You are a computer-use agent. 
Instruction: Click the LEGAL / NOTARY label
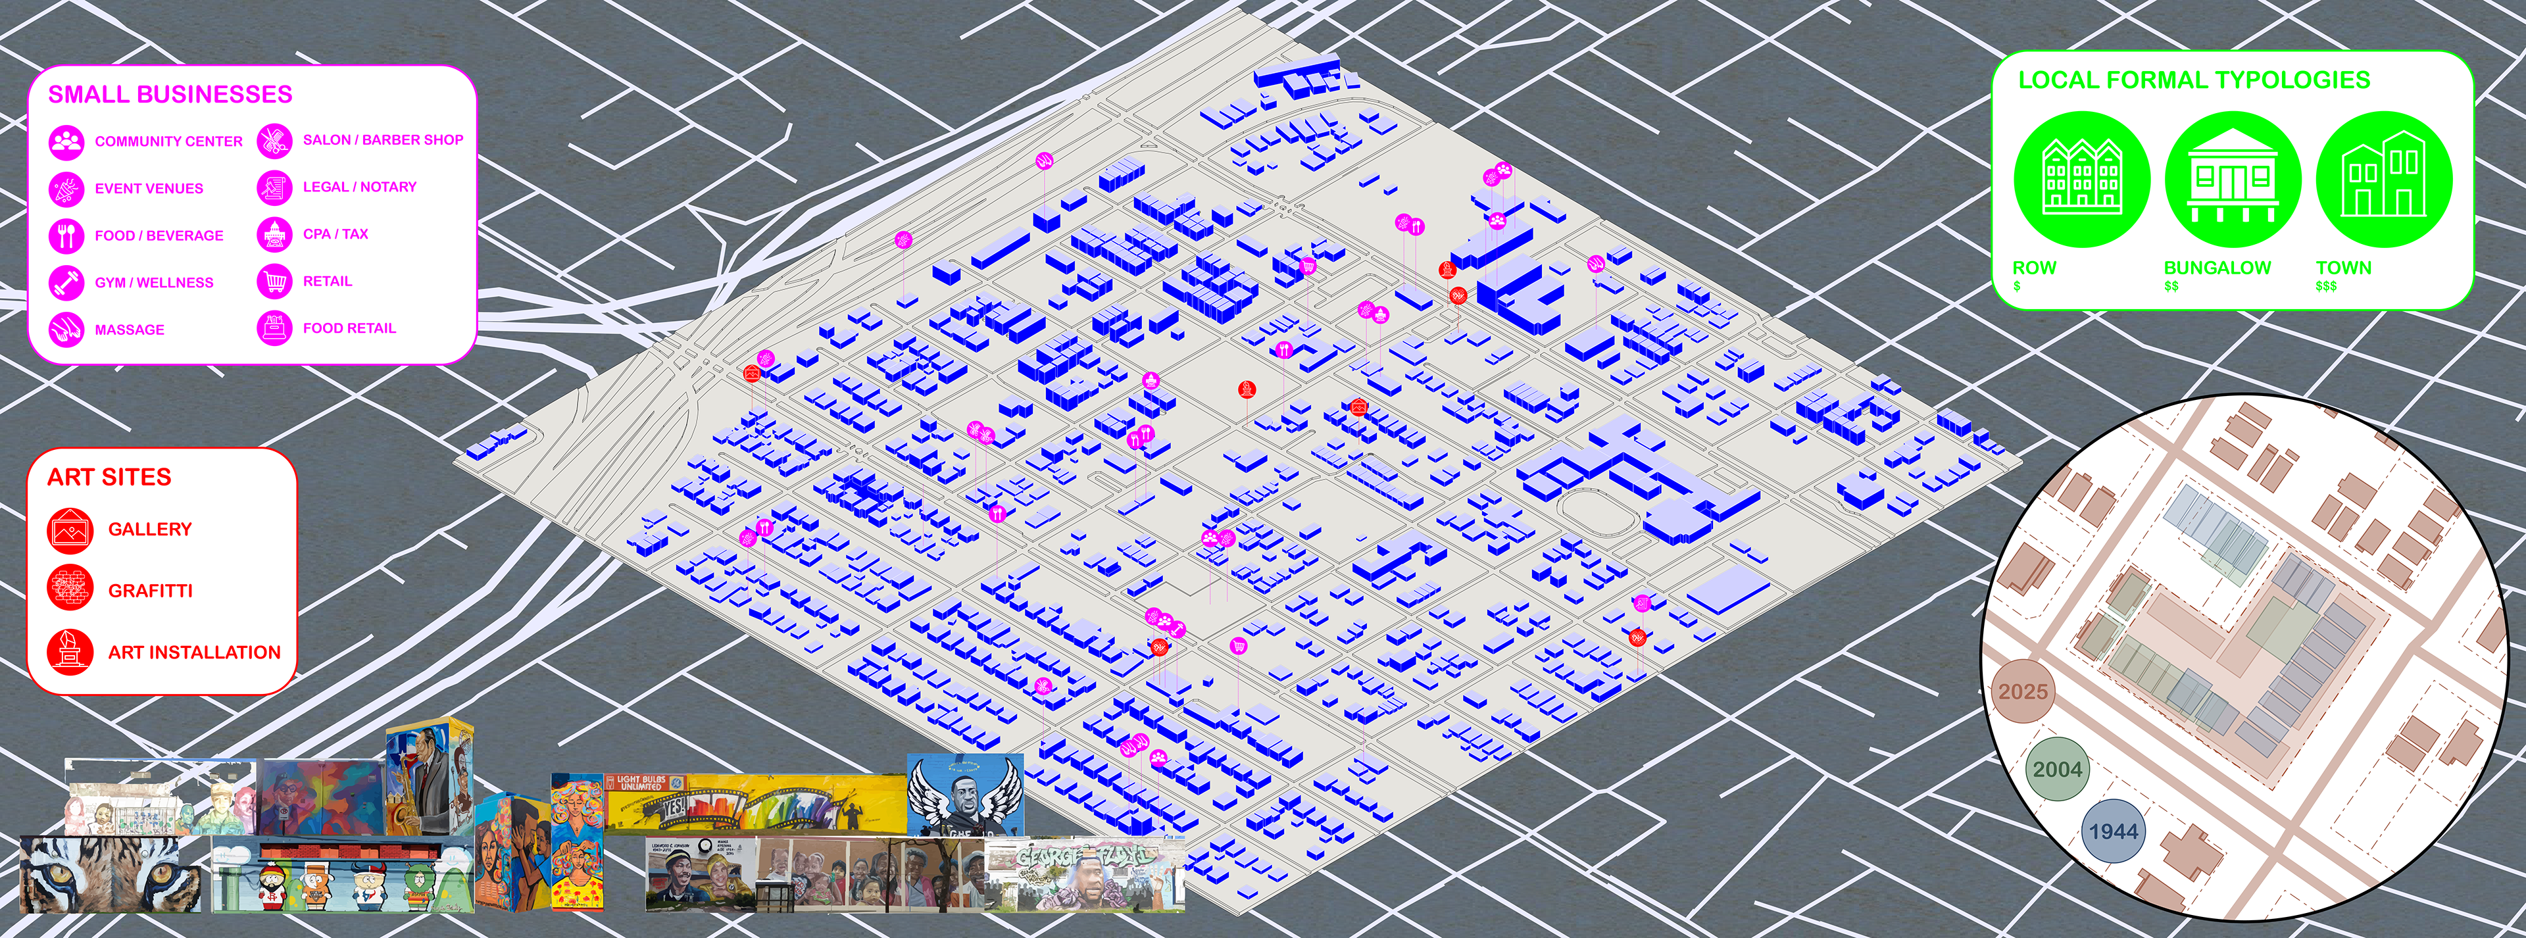[x=360, y=186]
